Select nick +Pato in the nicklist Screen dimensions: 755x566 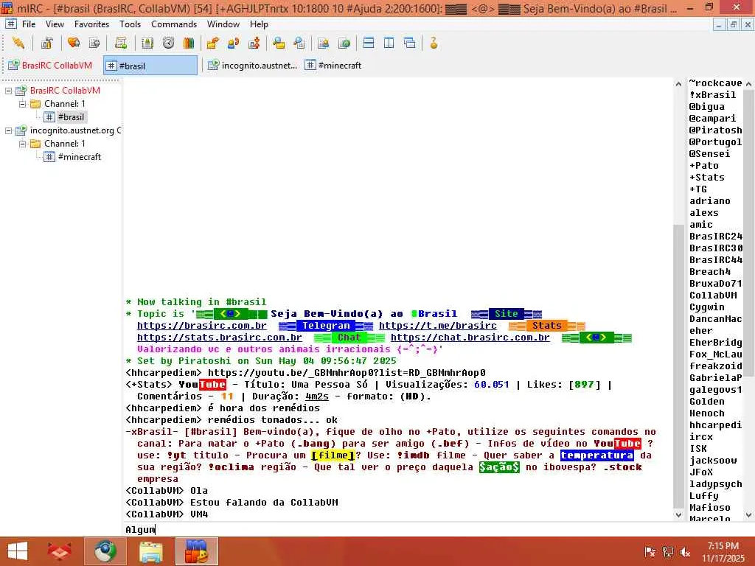704,166
